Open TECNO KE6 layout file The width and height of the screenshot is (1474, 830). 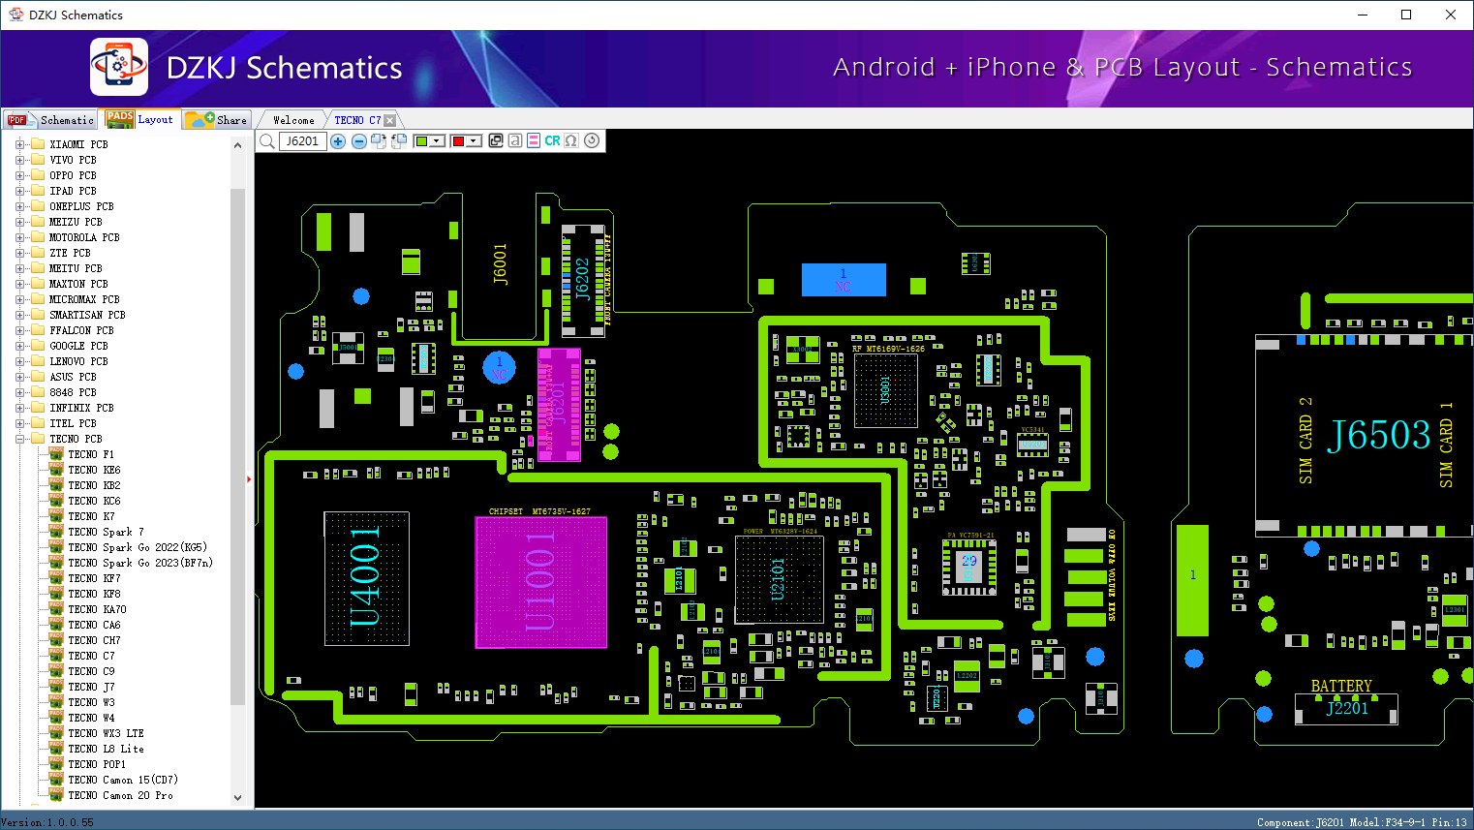coord(94,470)
